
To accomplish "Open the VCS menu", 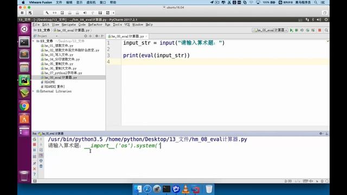I will 127,24.
